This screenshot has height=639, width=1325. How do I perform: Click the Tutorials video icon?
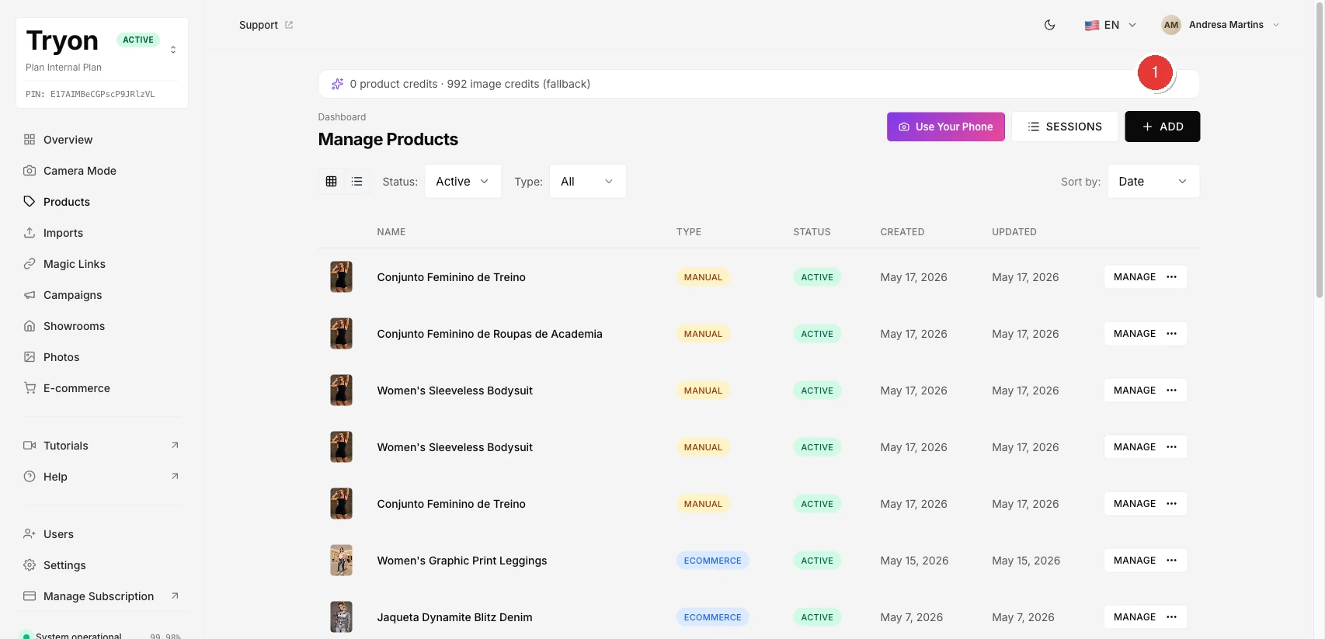point(30,446)
